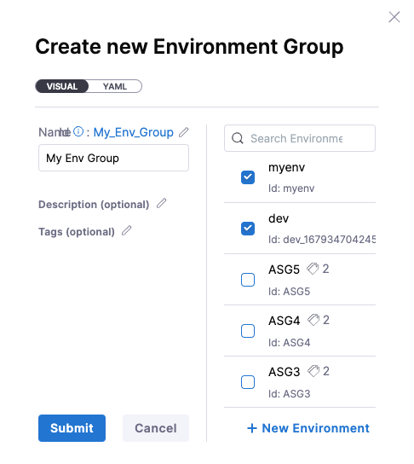Click pencil icon beside Description (optional)
The image size is (414, 464).
point(161,204)
